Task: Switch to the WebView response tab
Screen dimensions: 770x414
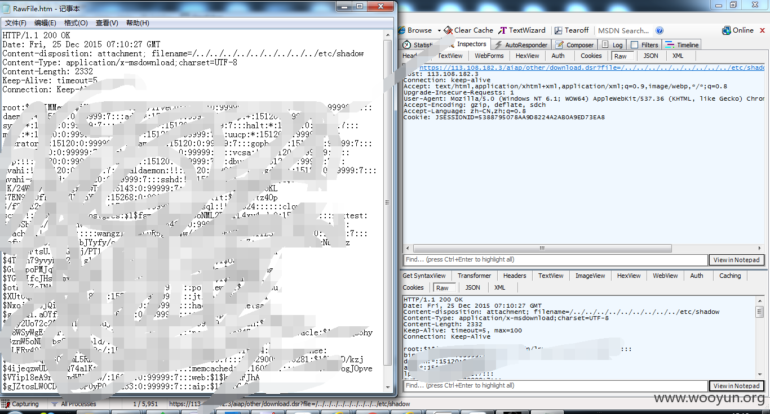Action: 665,276
